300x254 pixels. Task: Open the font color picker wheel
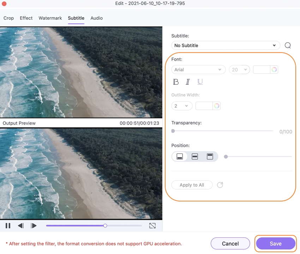click(274, 69)
